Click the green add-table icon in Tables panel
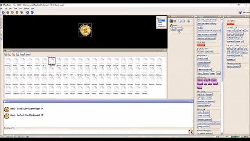250x141 pixels. click(x=6, y=54)
